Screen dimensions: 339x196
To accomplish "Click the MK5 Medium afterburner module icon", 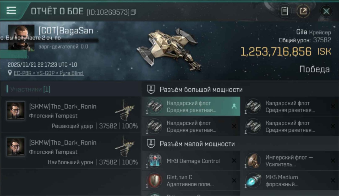I will 253,180.
